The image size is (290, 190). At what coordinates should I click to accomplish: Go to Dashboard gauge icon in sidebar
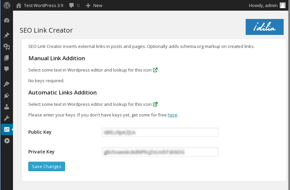coord(7,20)
